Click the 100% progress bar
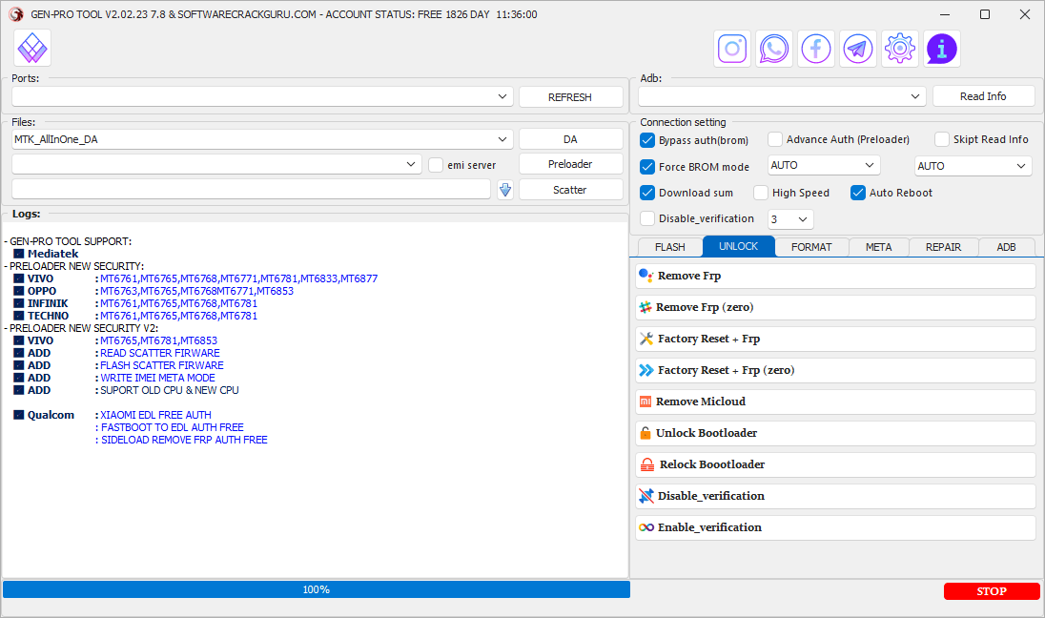Image resolution: width=1045 pixels, height=618 pixels. (316, 589)
